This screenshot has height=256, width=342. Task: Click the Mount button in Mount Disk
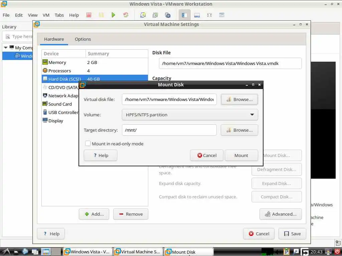(x=241, y=155)
